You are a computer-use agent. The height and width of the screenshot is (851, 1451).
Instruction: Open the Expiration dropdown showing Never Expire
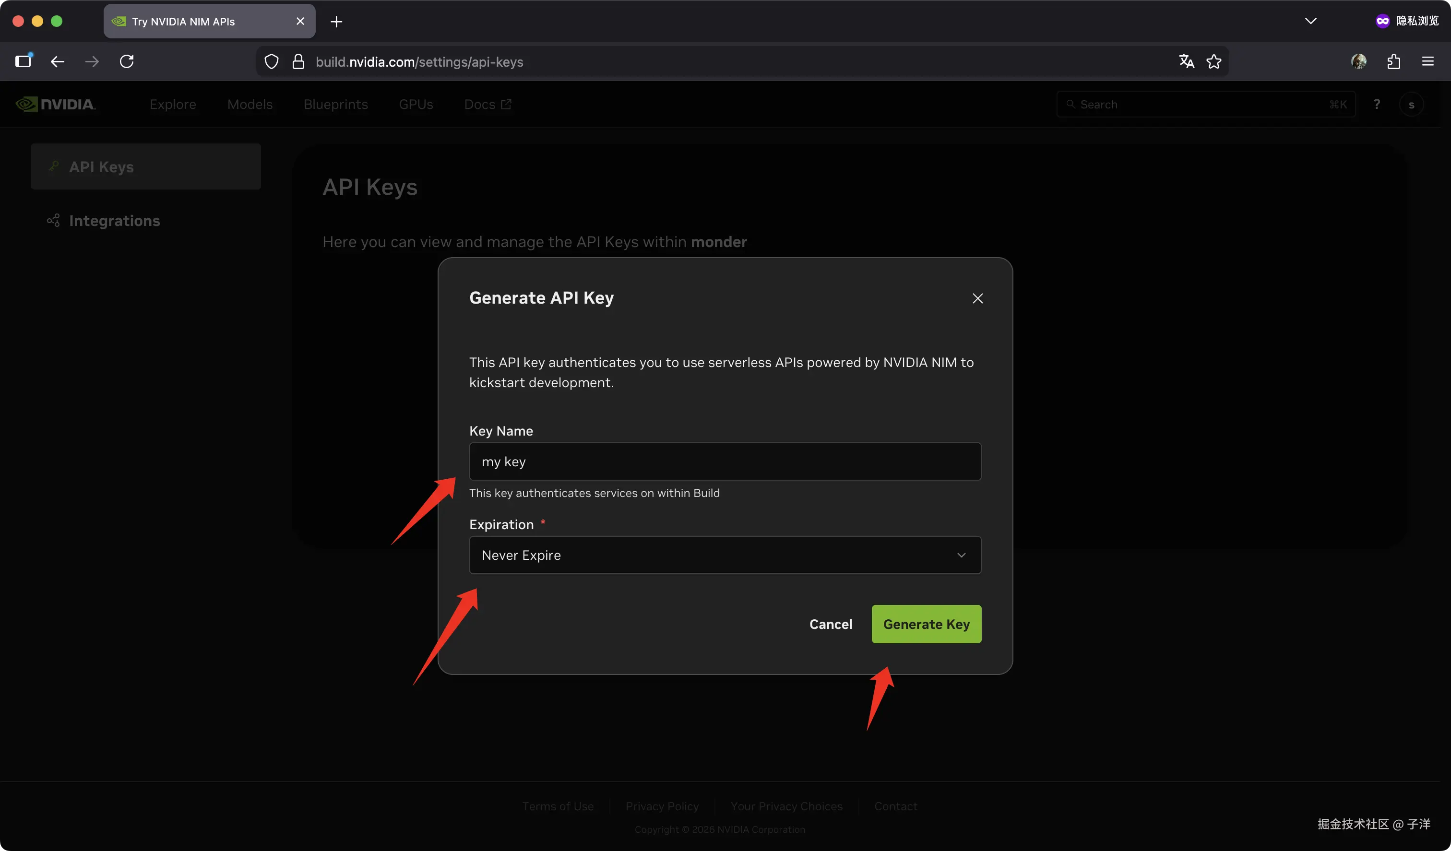point(725,555)
